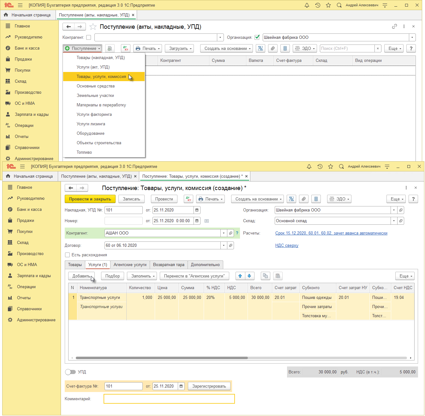Open history clock icon in top window

[318, 5]
